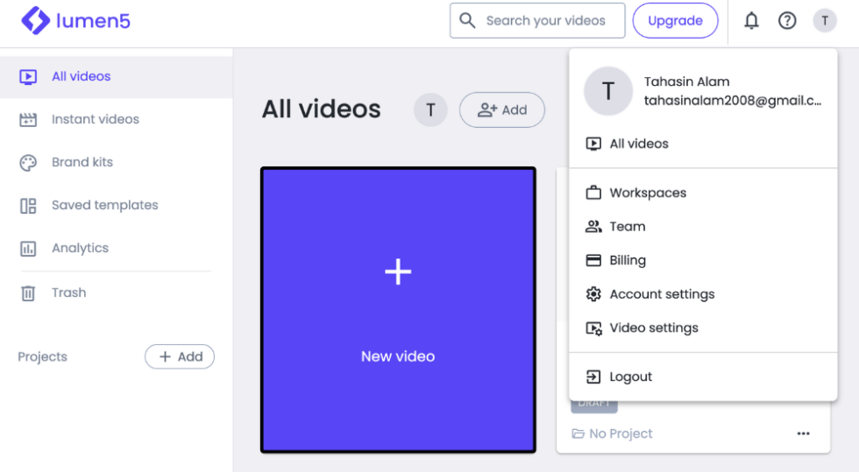Open Brand kits palette icon

pyautogui.click(x=28, y=163)
